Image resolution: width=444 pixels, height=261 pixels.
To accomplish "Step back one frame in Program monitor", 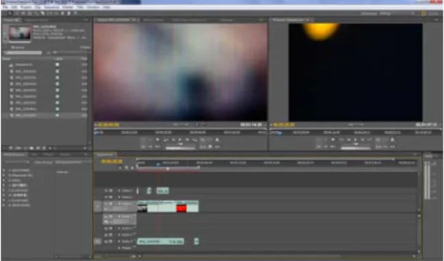I will 349,140.
